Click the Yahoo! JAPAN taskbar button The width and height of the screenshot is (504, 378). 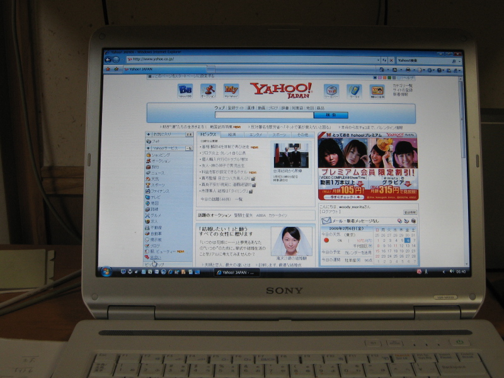[237, 273]
